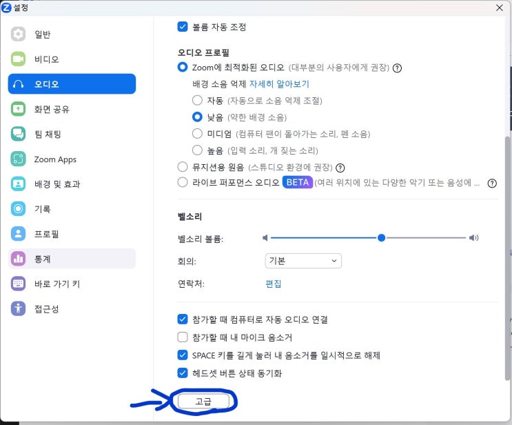Click the settings panel vertical scrollbar
The image size is (512, 425).
click(x=507, y=258)
